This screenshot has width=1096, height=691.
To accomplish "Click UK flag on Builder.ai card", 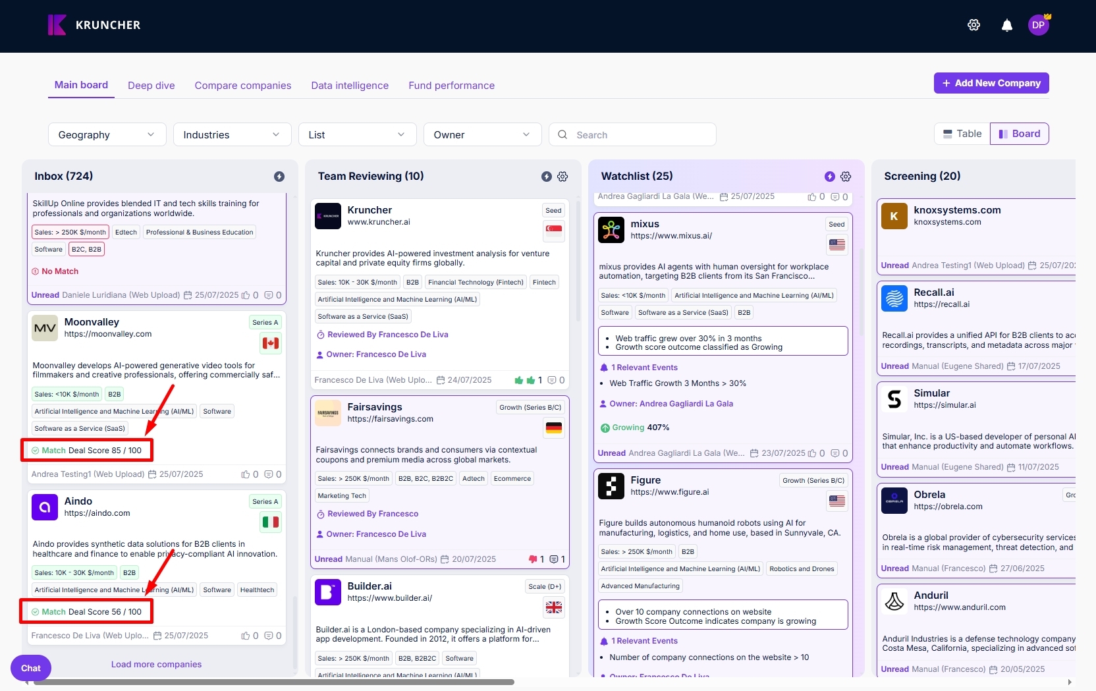I will point(554,607).
